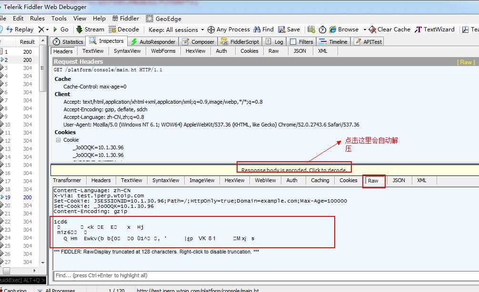Click the QuickExec command box
The width and height of the screenshot is (479, 292).
click(x=23, y=280)
